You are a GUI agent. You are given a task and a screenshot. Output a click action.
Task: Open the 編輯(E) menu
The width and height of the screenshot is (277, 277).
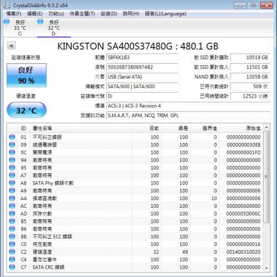[x=35, y=14]
